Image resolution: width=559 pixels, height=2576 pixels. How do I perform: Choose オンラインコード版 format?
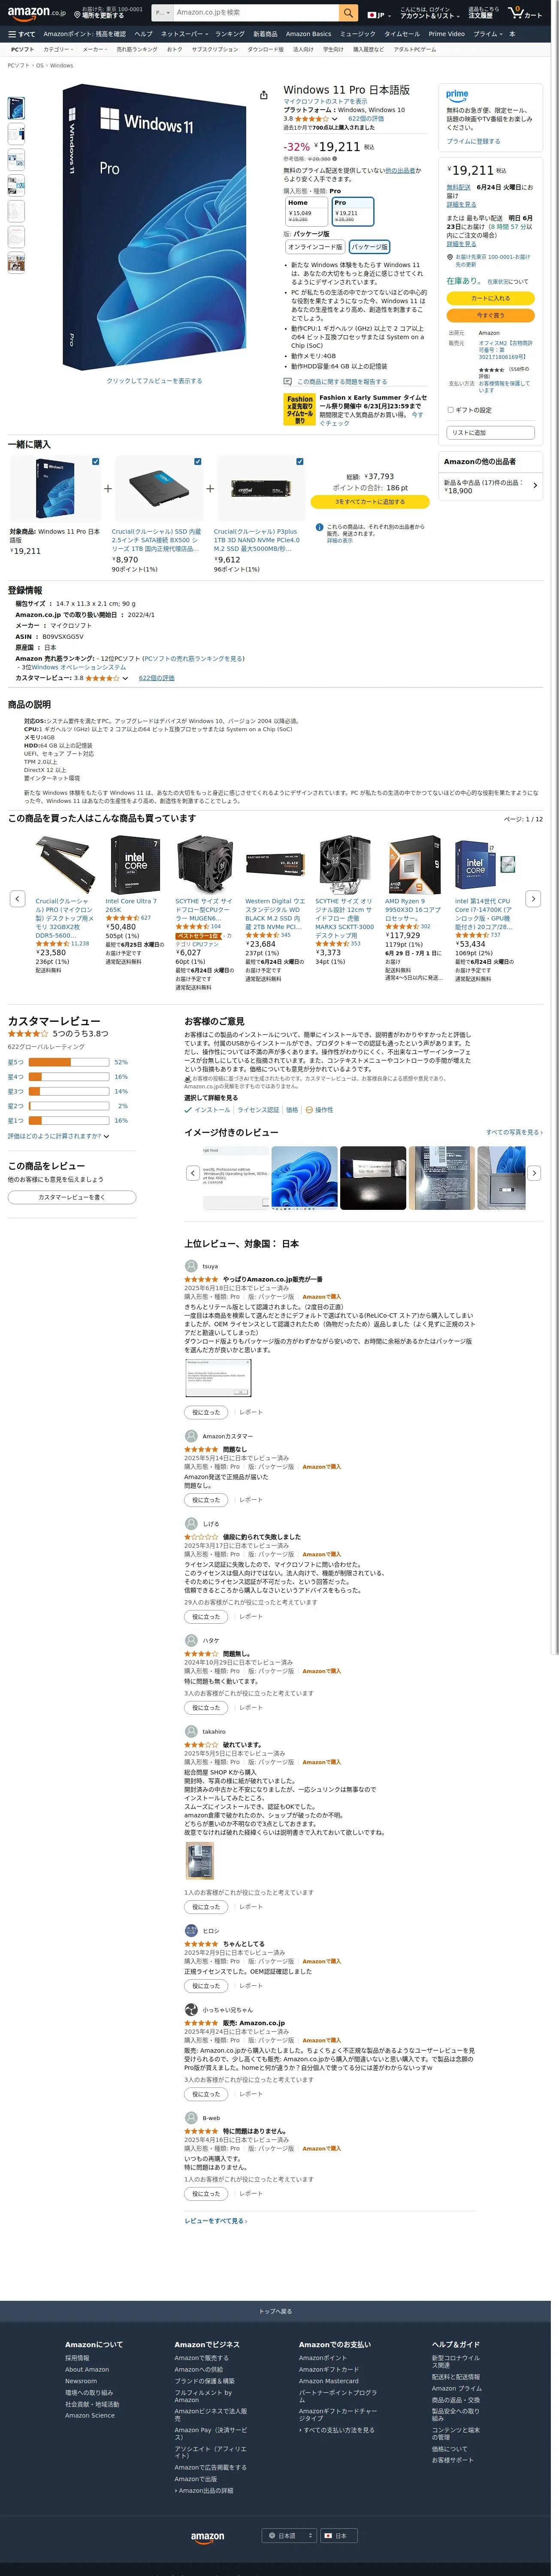pos(315,246)
